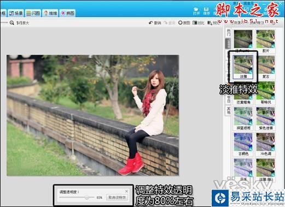Click the 1:1 原大 button
This screenshot has height=207, width=285.
click(22, 23)
